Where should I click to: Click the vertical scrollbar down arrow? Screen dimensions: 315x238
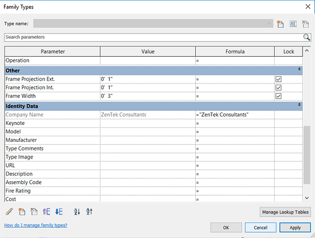coord(306,198)
